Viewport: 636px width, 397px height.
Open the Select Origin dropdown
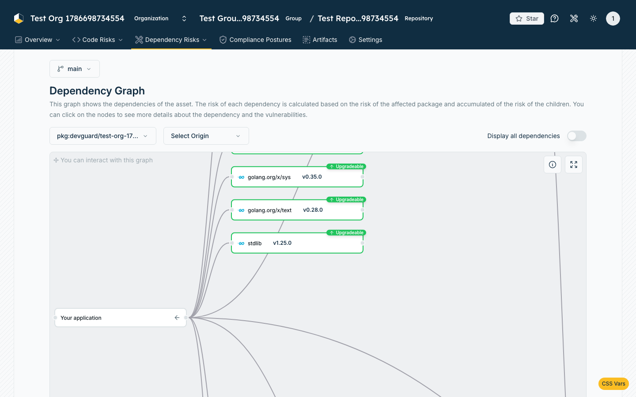click(x=206, y=136)
